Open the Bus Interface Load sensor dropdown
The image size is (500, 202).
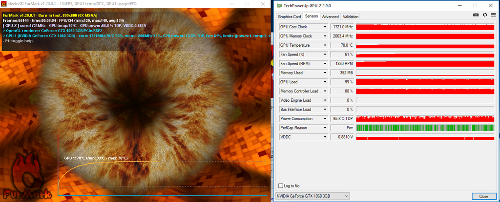pos(325,110)
